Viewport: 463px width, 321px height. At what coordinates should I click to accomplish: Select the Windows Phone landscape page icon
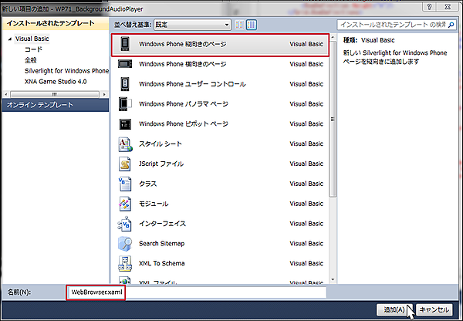click(125, 64)
